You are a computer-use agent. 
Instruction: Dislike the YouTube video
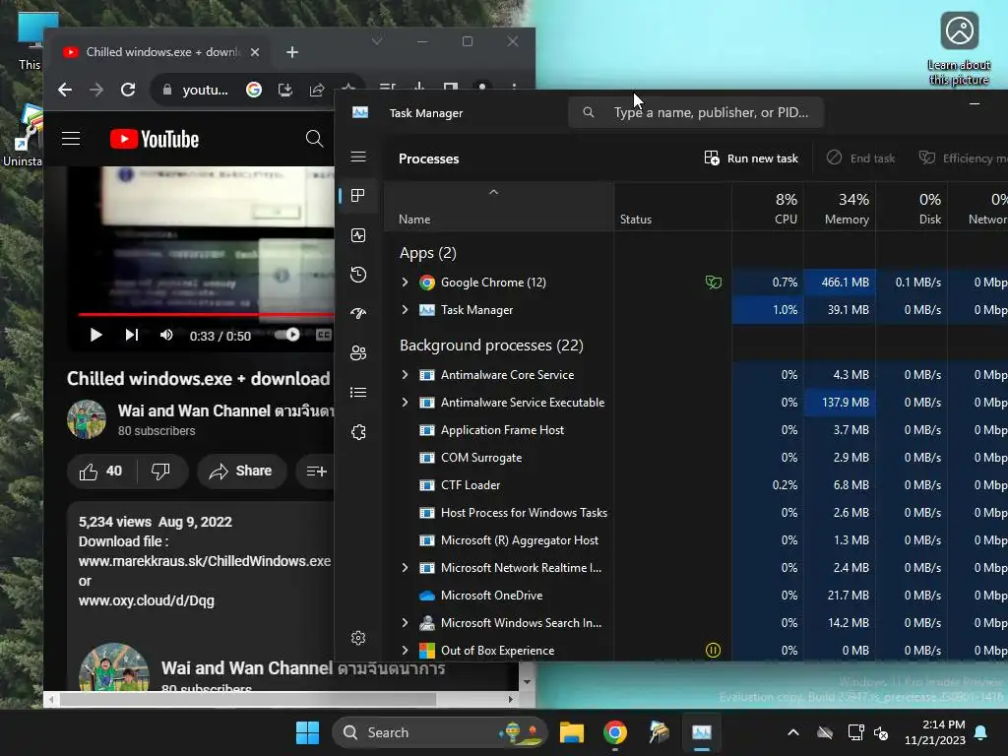[x=160, y=472]
